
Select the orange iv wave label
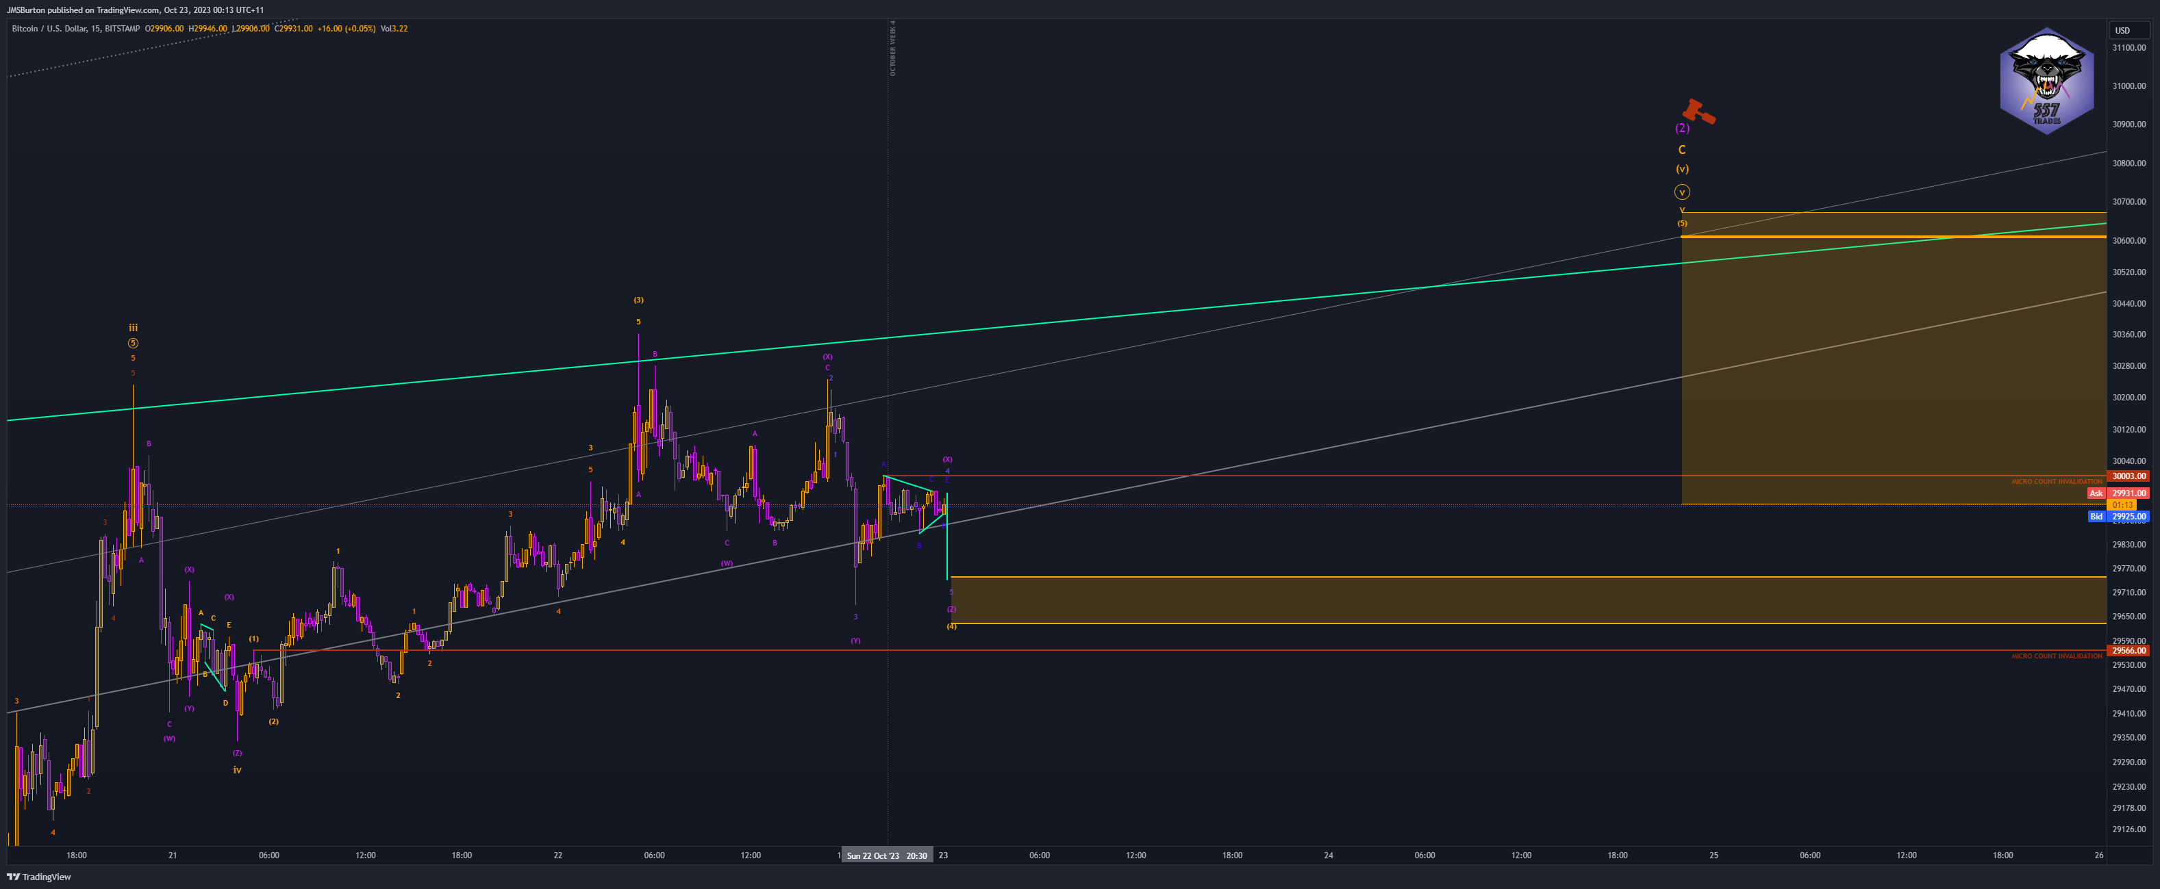pos(237,769)
